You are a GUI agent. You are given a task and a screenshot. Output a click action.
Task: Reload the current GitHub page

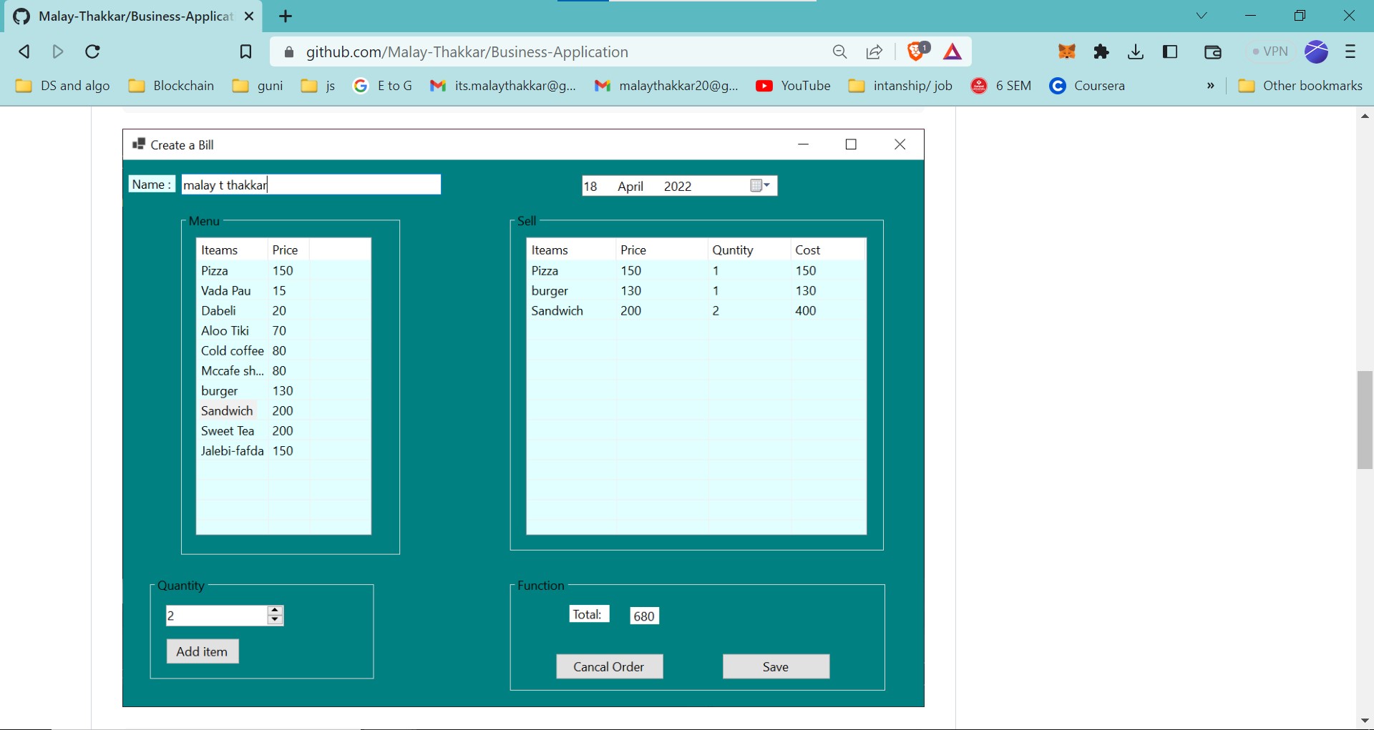pos(92,51)
